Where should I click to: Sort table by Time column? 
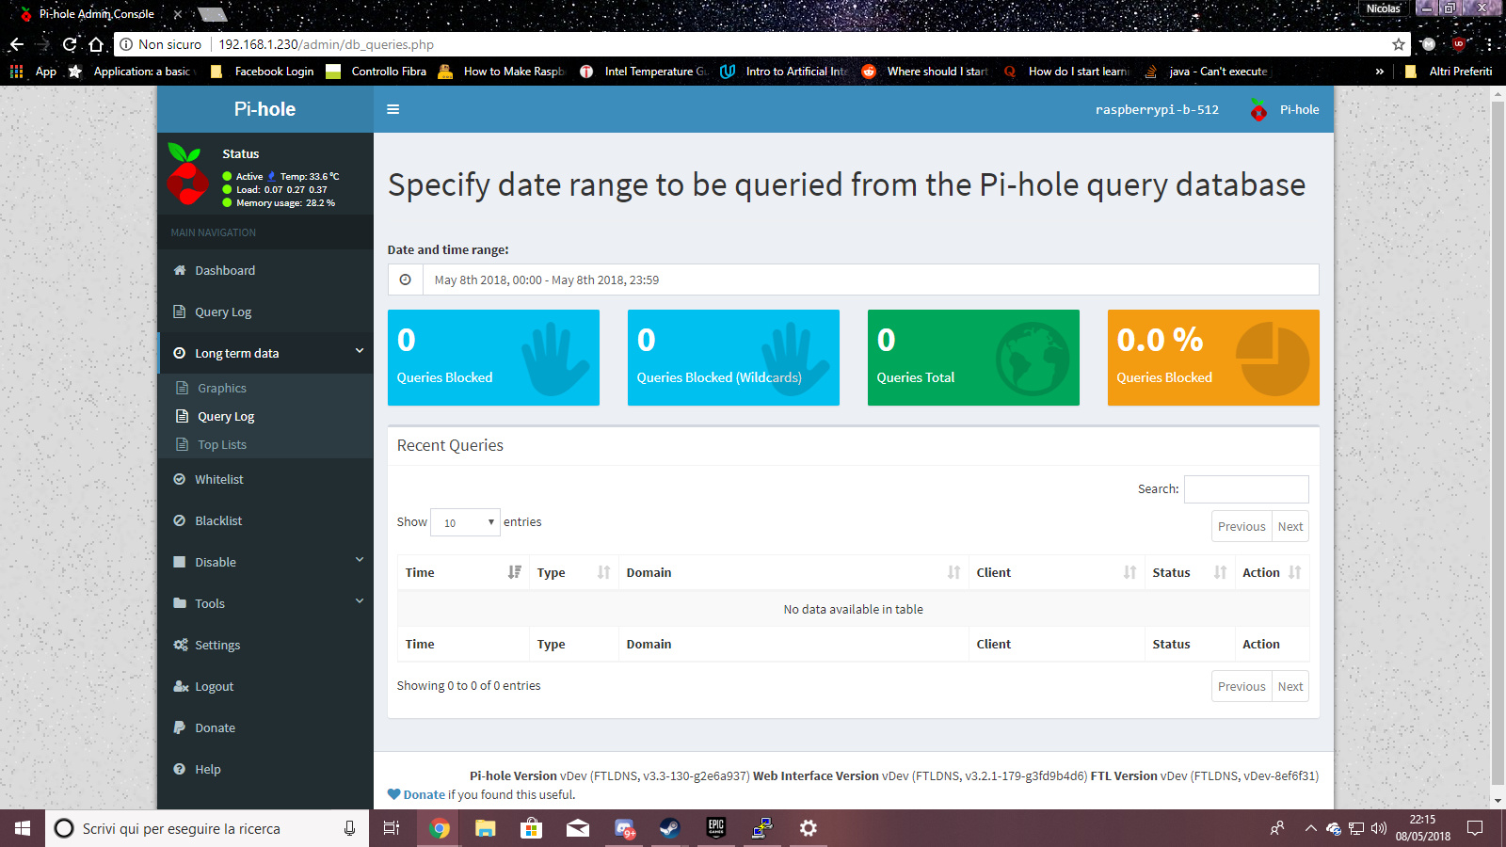click(x=463, y=572)
